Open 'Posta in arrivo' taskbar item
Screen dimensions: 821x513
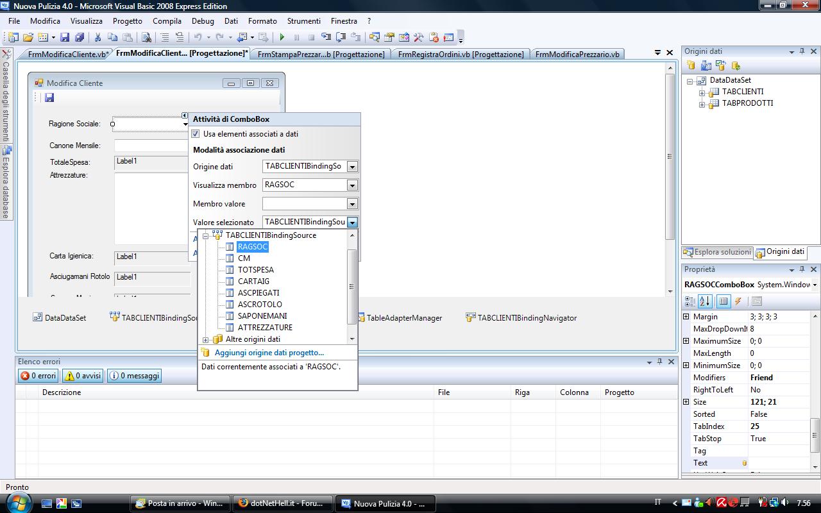tap(180, 503)
